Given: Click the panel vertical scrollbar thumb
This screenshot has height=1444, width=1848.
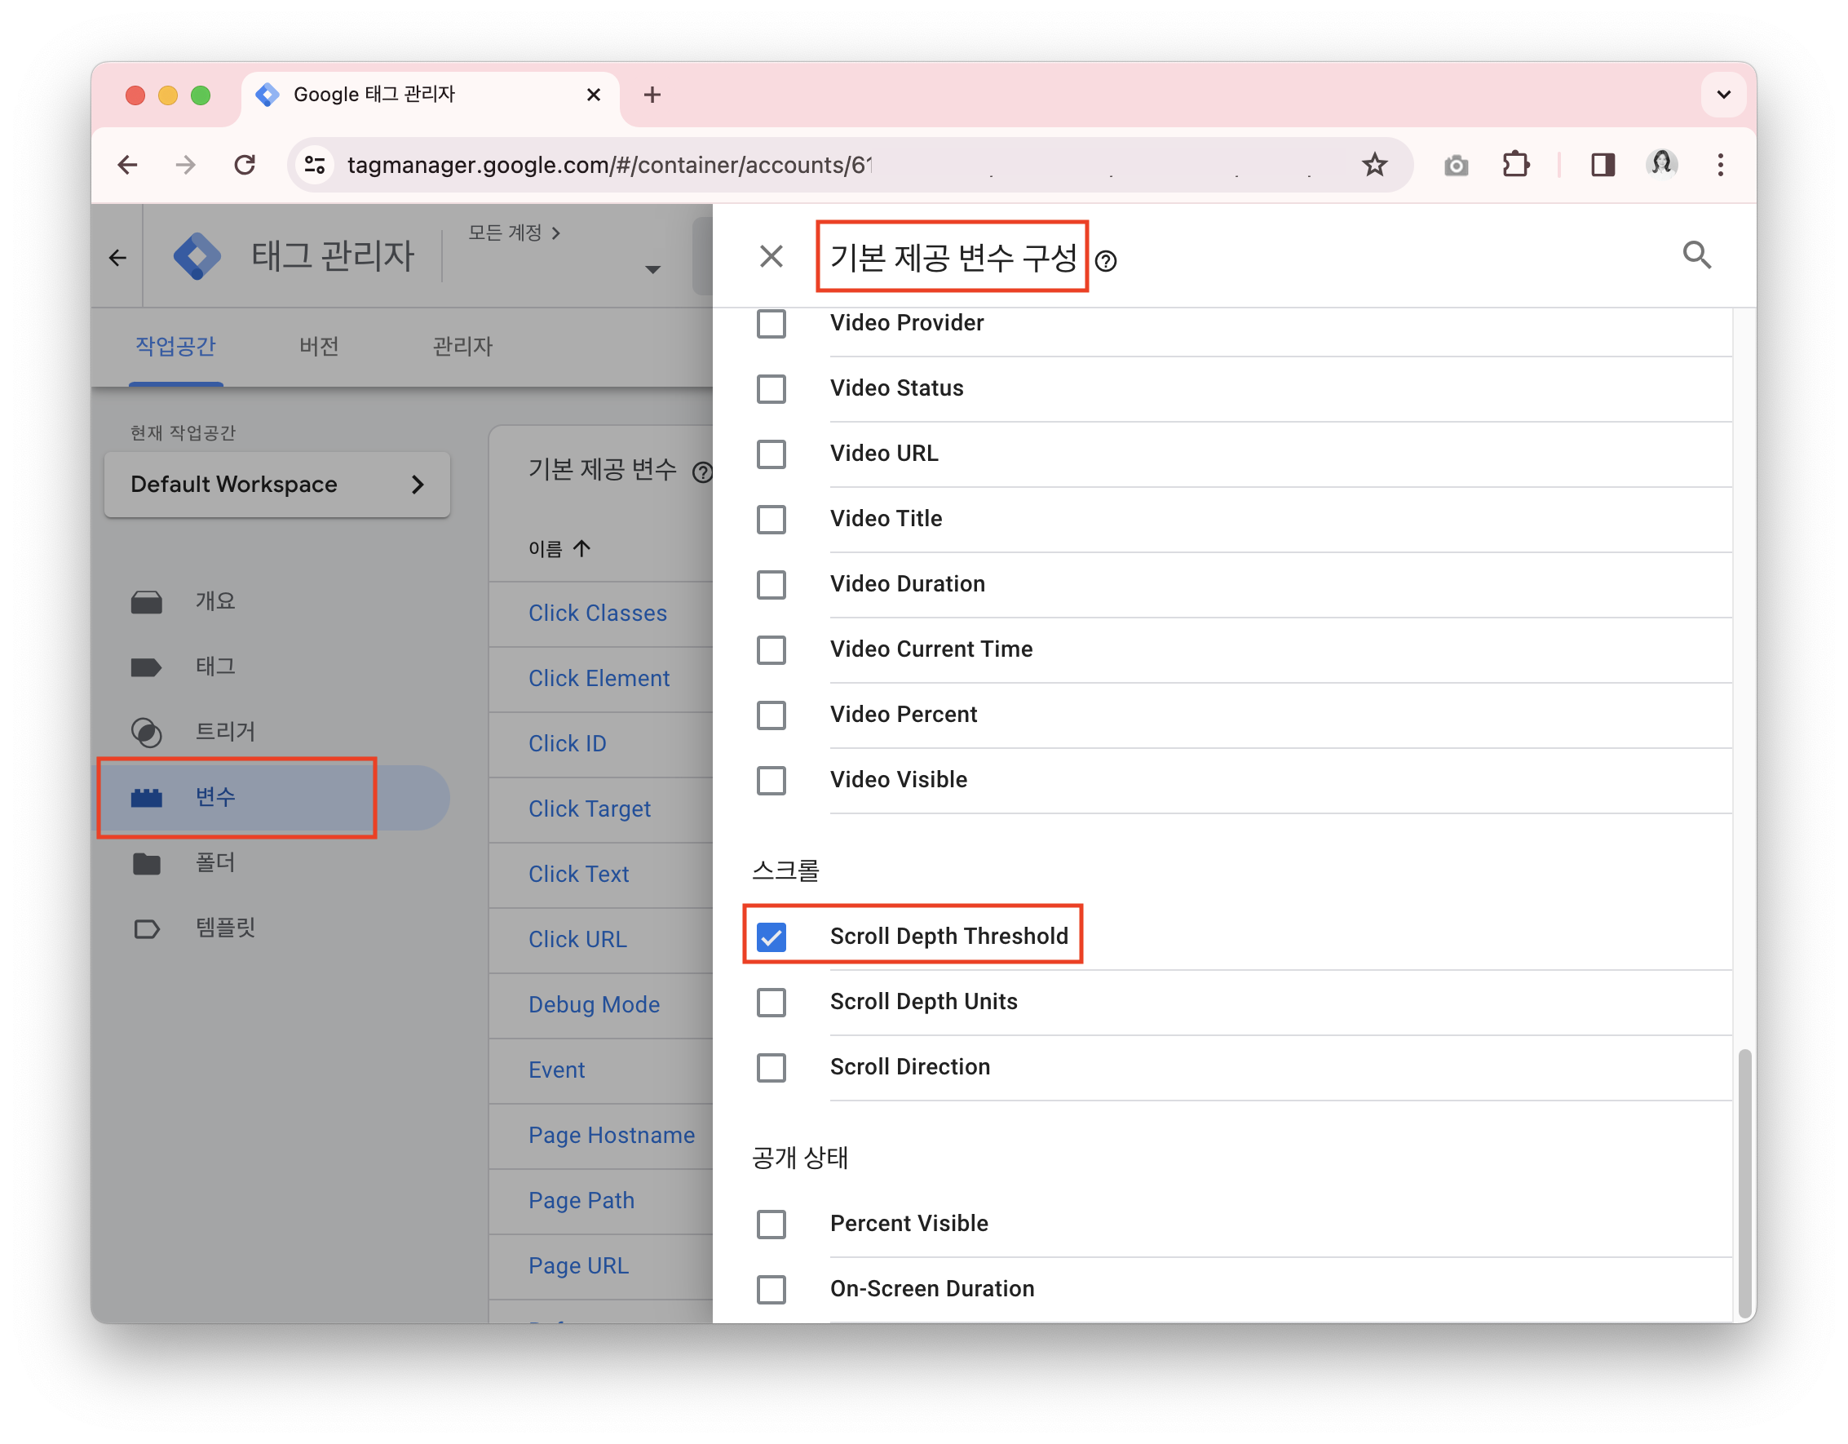Looking at the screenshot, I should [x=1744, y=1181].
